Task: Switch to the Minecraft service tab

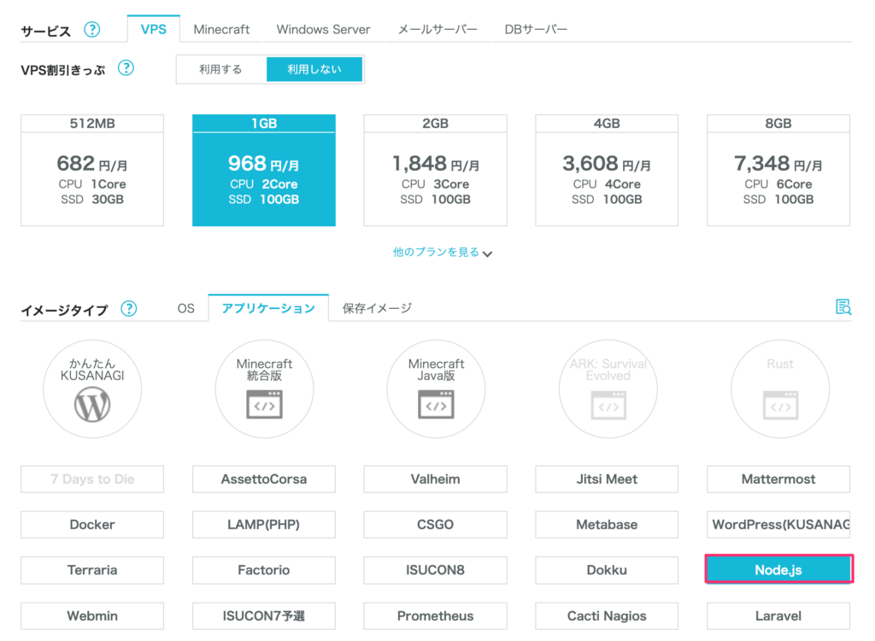Action: click(221, 30)
